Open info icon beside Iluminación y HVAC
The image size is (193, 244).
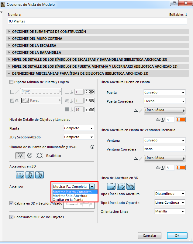coord(92,147)
